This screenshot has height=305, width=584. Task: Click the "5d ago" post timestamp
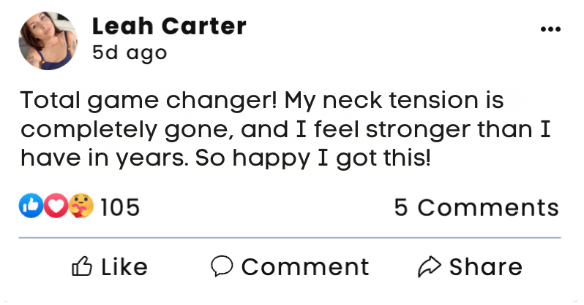click(x=130, y=53)
